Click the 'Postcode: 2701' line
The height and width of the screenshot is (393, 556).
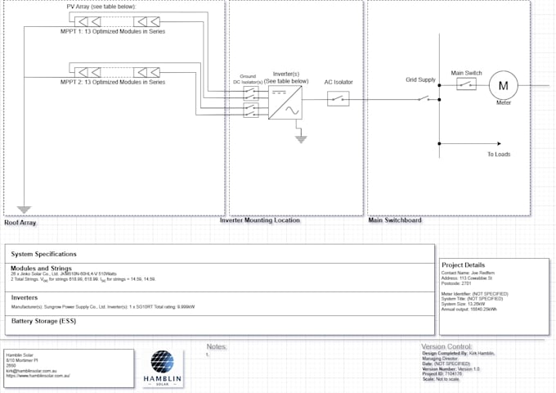click(x=456, y=283)
